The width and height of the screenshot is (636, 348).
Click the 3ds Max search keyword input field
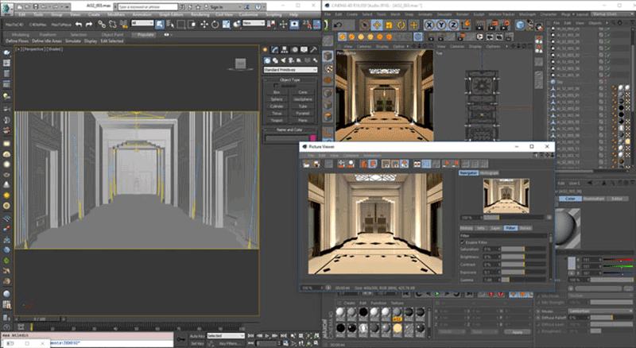point(147,7)
